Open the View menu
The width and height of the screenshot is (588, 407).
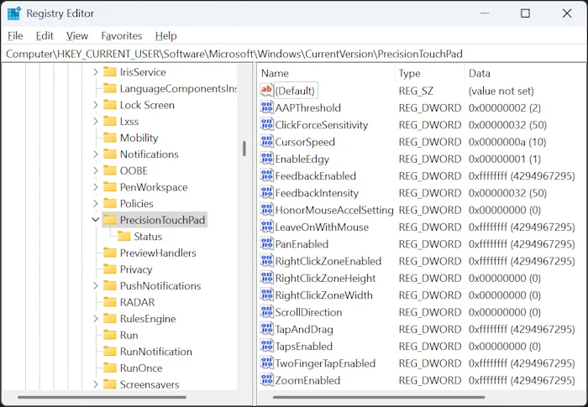(x=77, y=35)
